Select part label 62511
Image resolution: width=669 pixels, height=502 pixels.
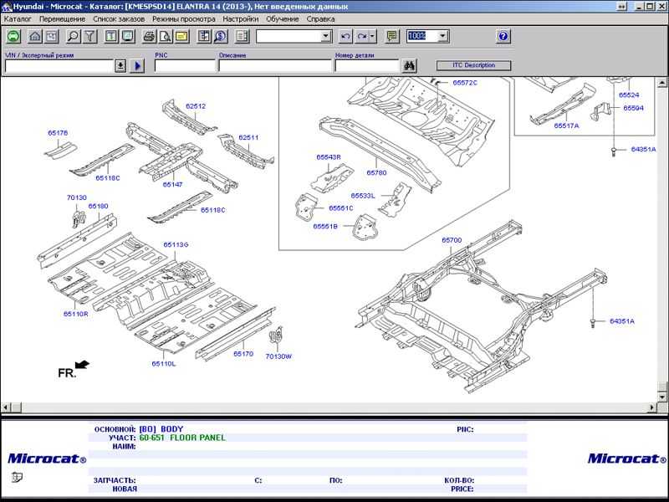click(248, 137)
